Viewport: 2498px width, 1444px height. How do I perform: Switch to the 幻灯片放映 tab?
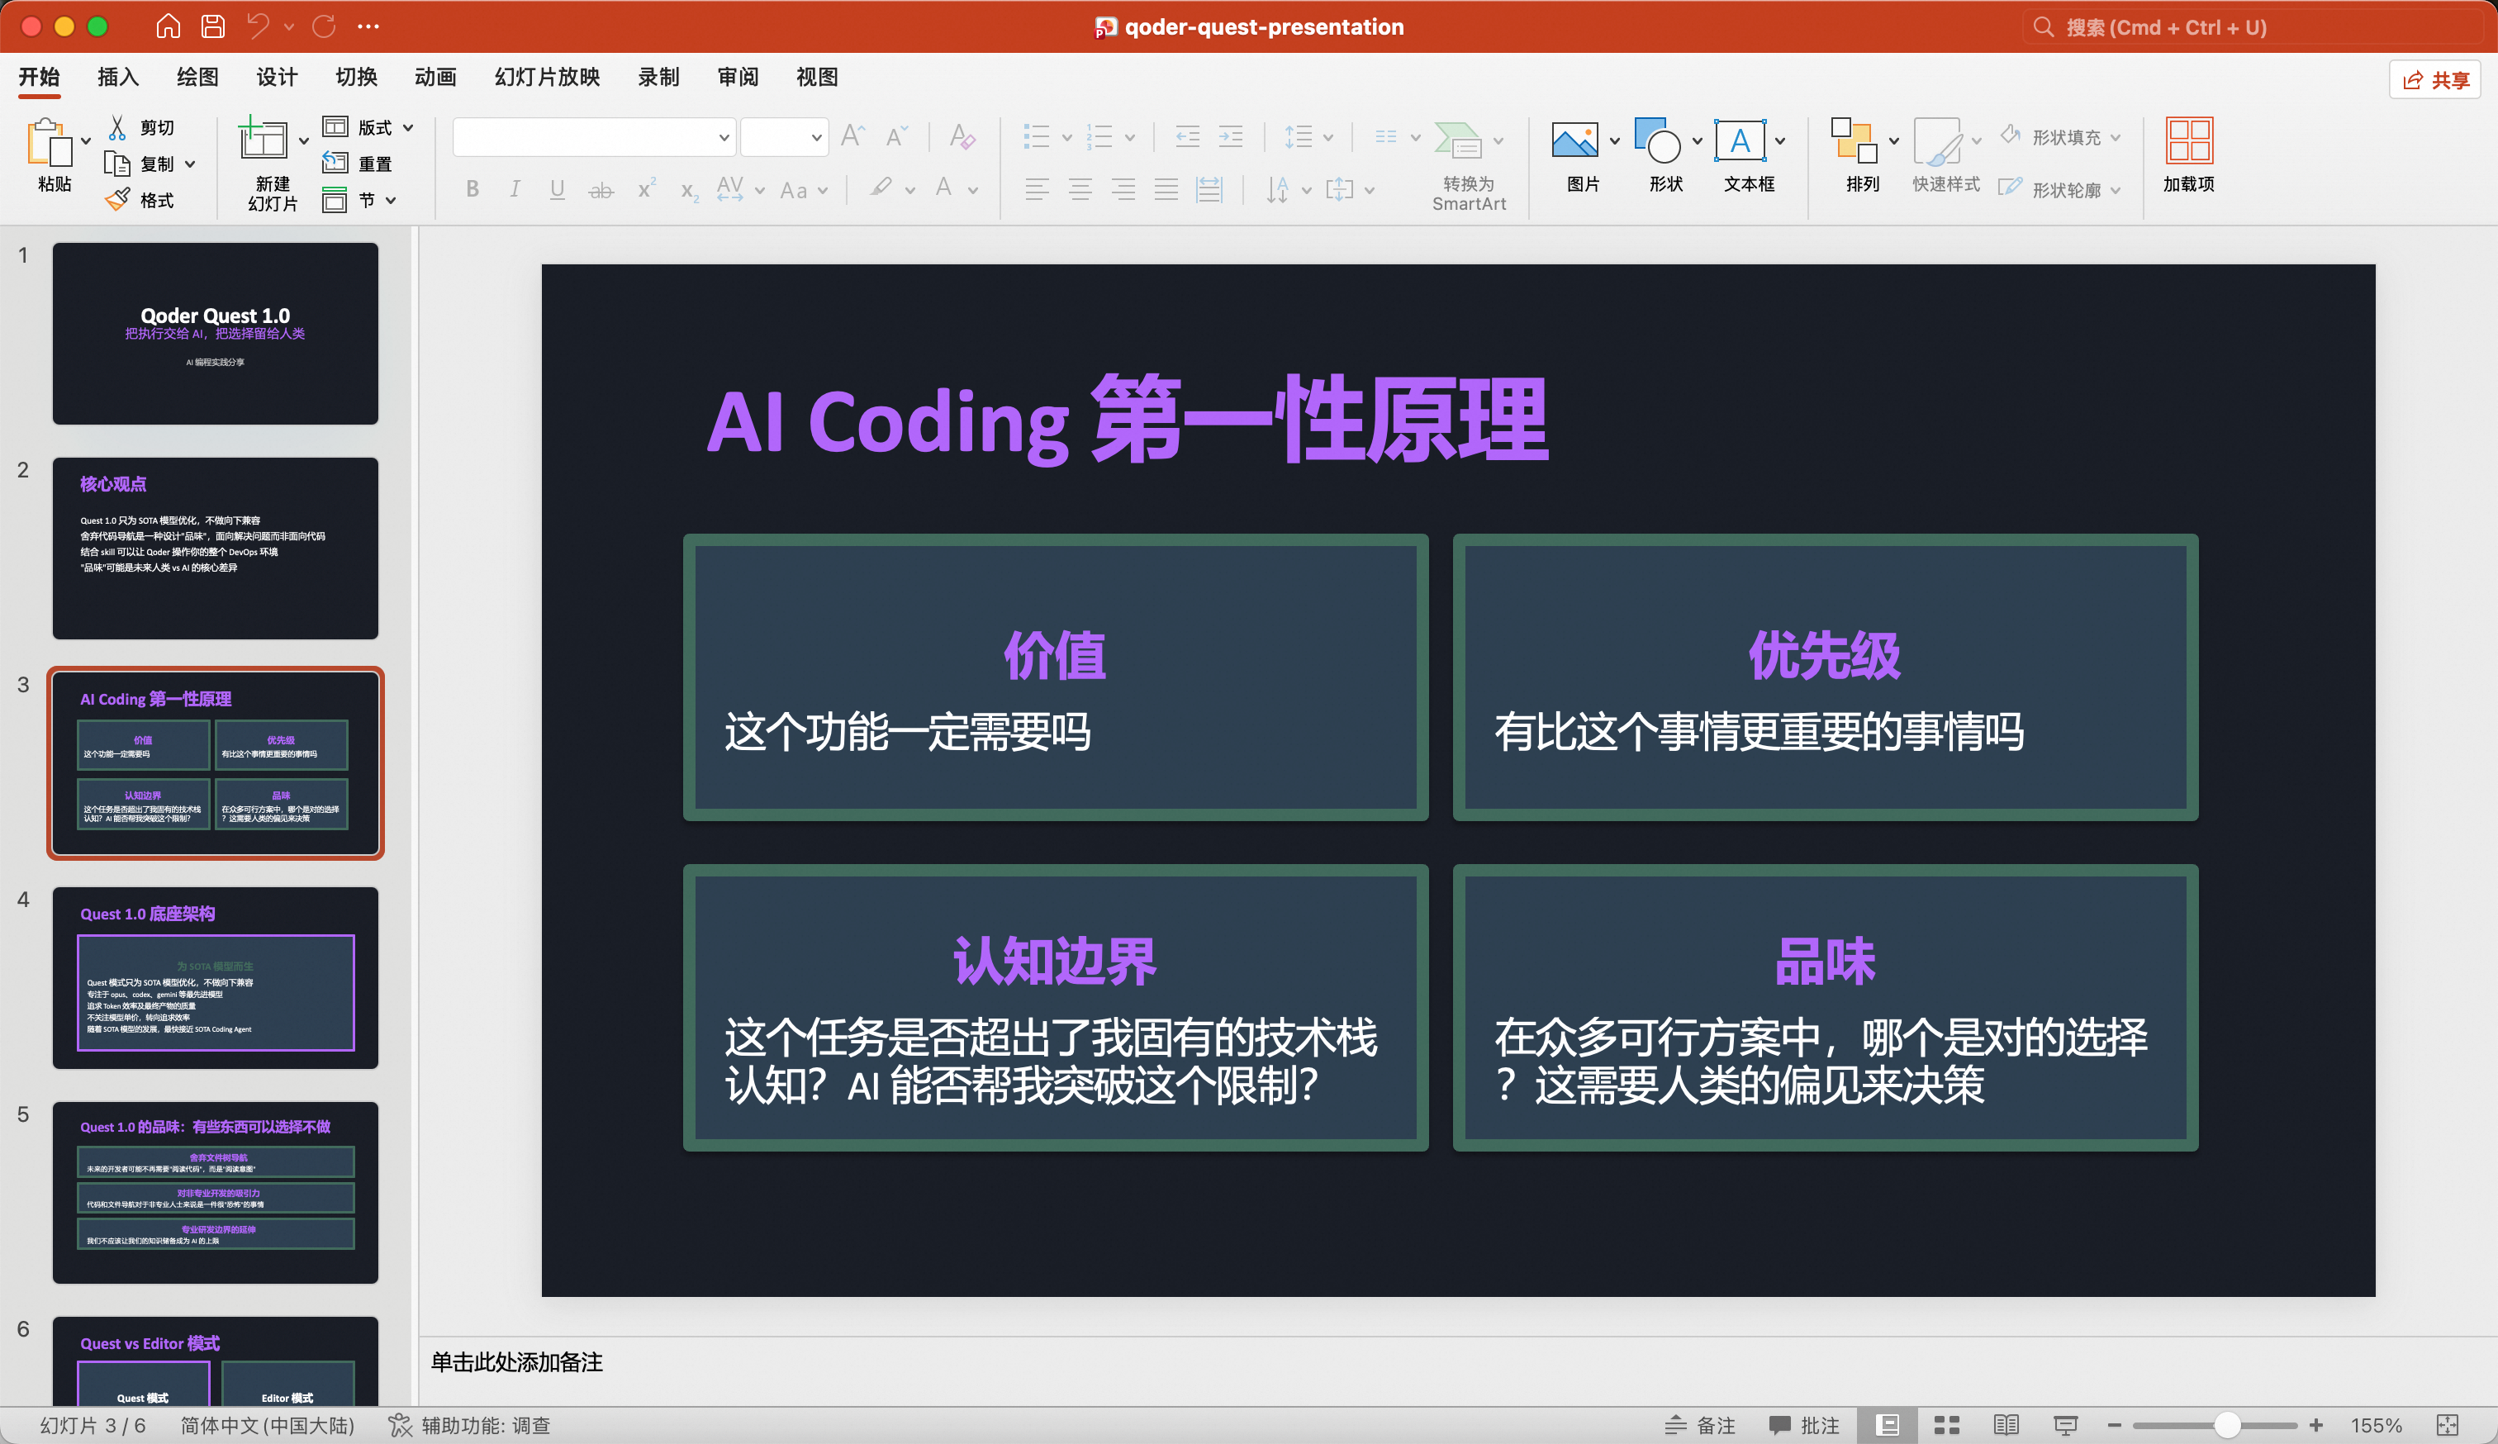[547, 76]
